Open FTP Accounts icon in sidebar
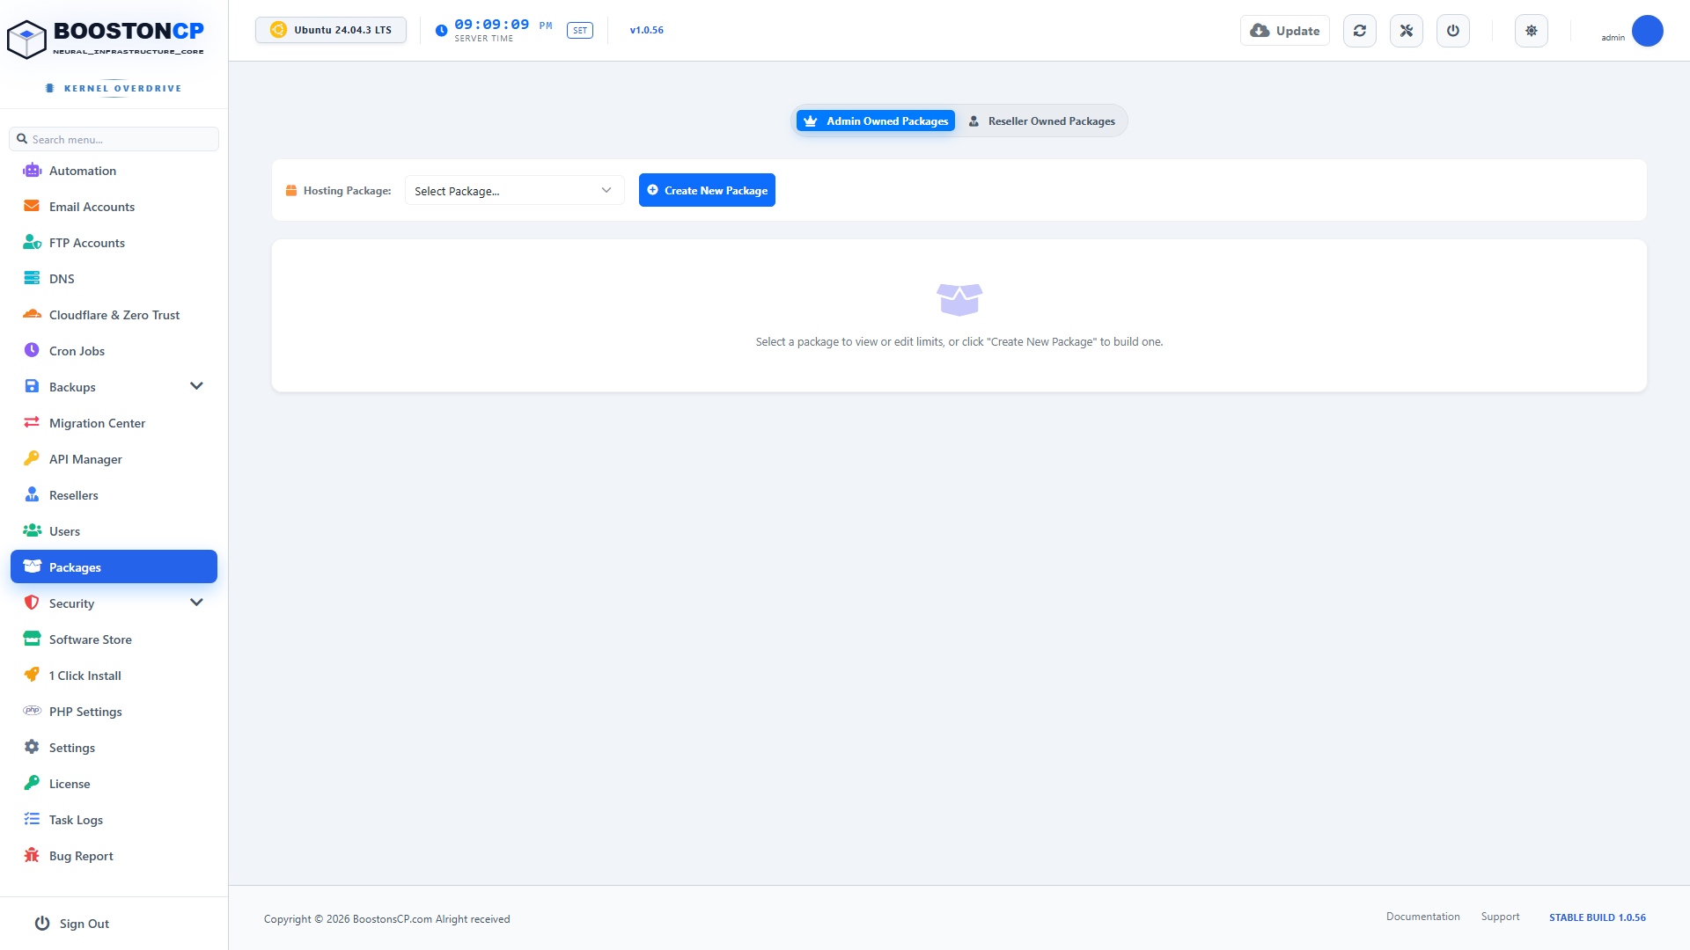1690x950 pixels. (x=32, y=243)
